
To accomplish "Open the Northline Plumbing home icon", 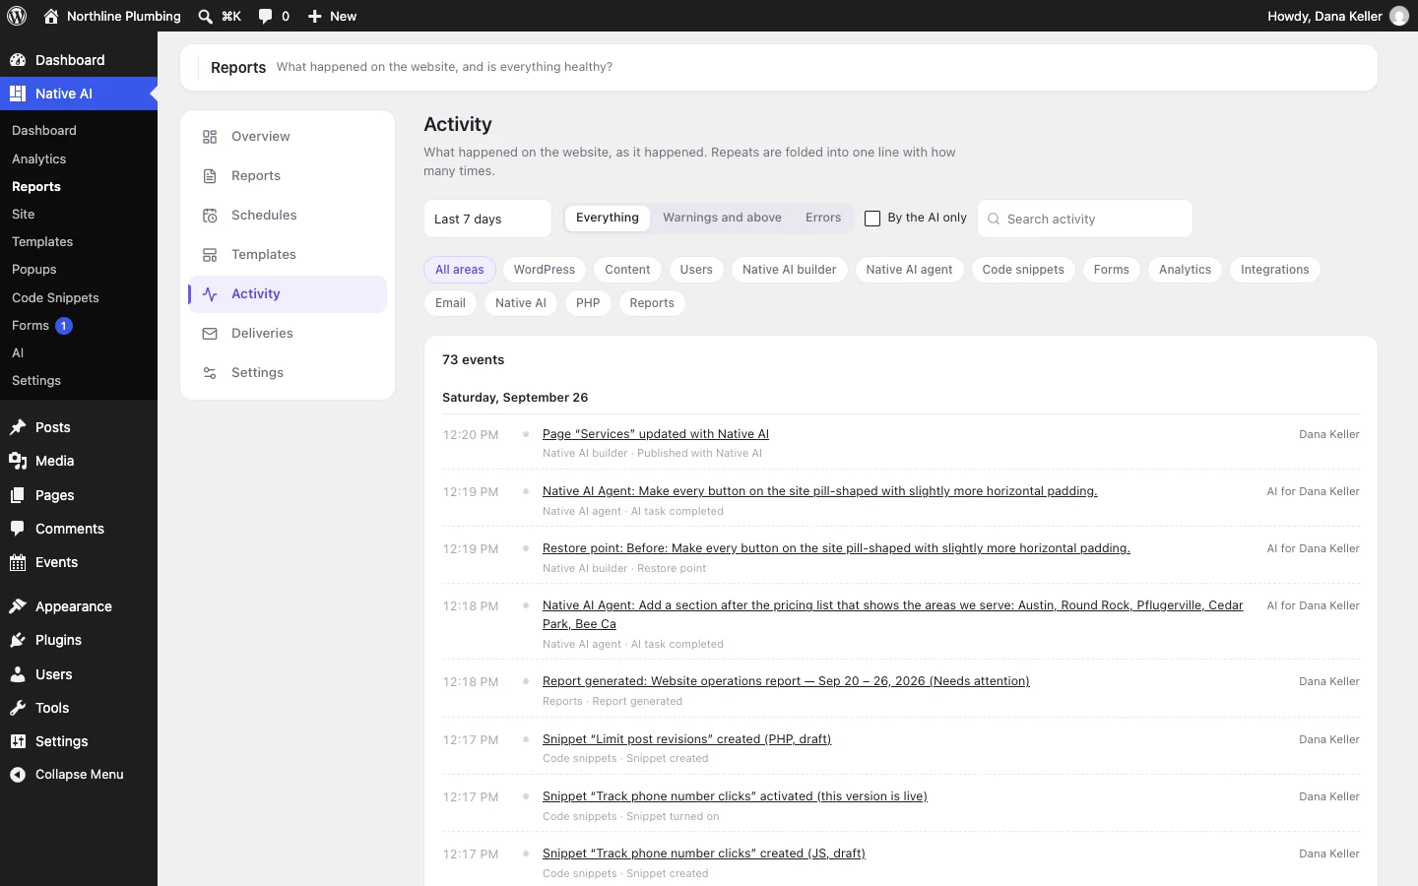I will [51, 16].
